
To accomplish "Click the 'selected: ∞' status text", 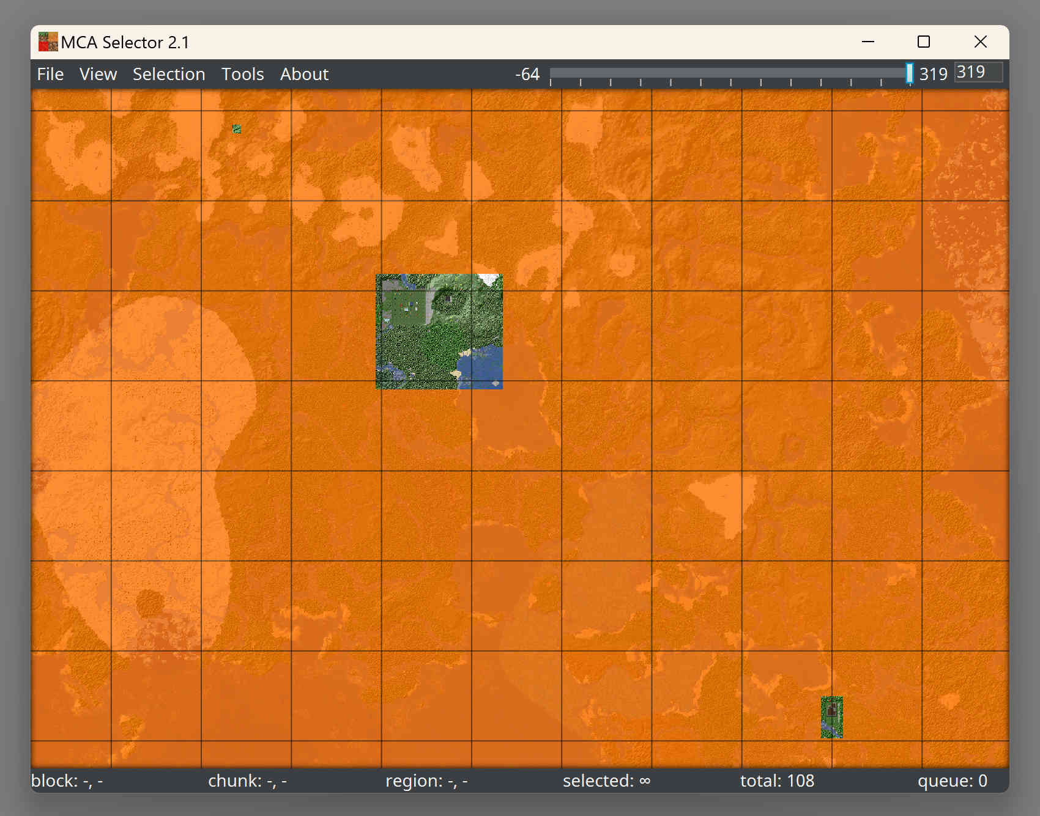I will pos(606,781).
